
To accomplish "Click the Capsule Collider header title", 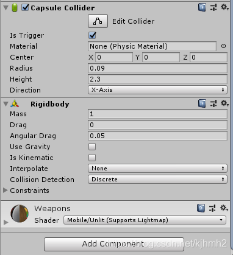I will point(63,8).
